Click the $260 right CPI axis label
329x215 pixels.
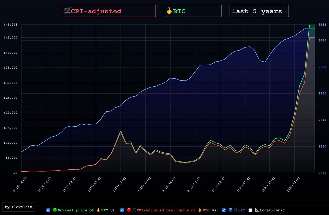[x=322, y=40]
